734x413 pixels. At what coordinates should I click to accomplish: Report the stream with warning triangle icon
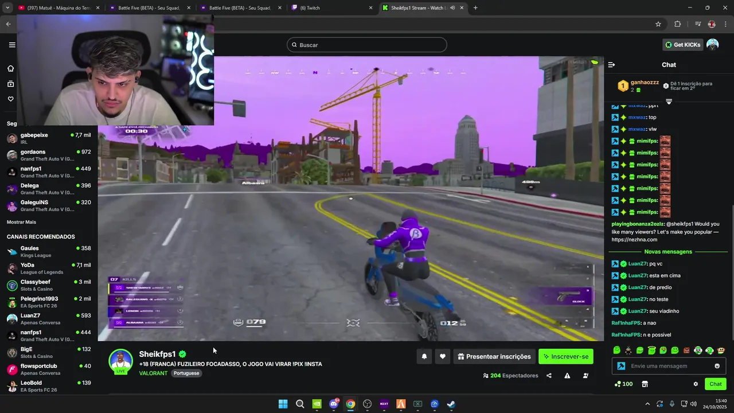(x=567, y=376)
